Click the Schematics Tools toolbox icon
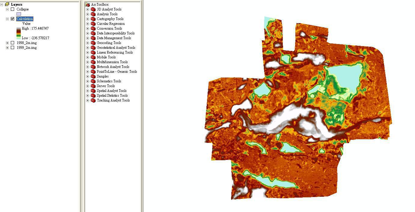Image resolution: width=415 pixels, height=212 pixels. point(93,81)
